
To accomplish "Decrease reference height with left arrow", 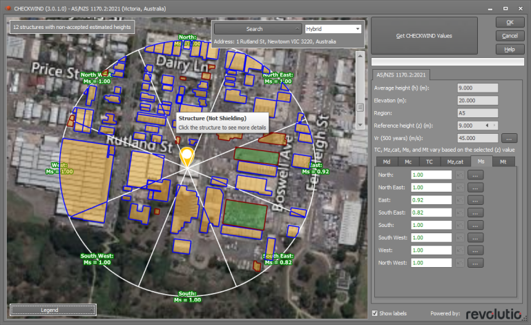I will coord(487,126).
